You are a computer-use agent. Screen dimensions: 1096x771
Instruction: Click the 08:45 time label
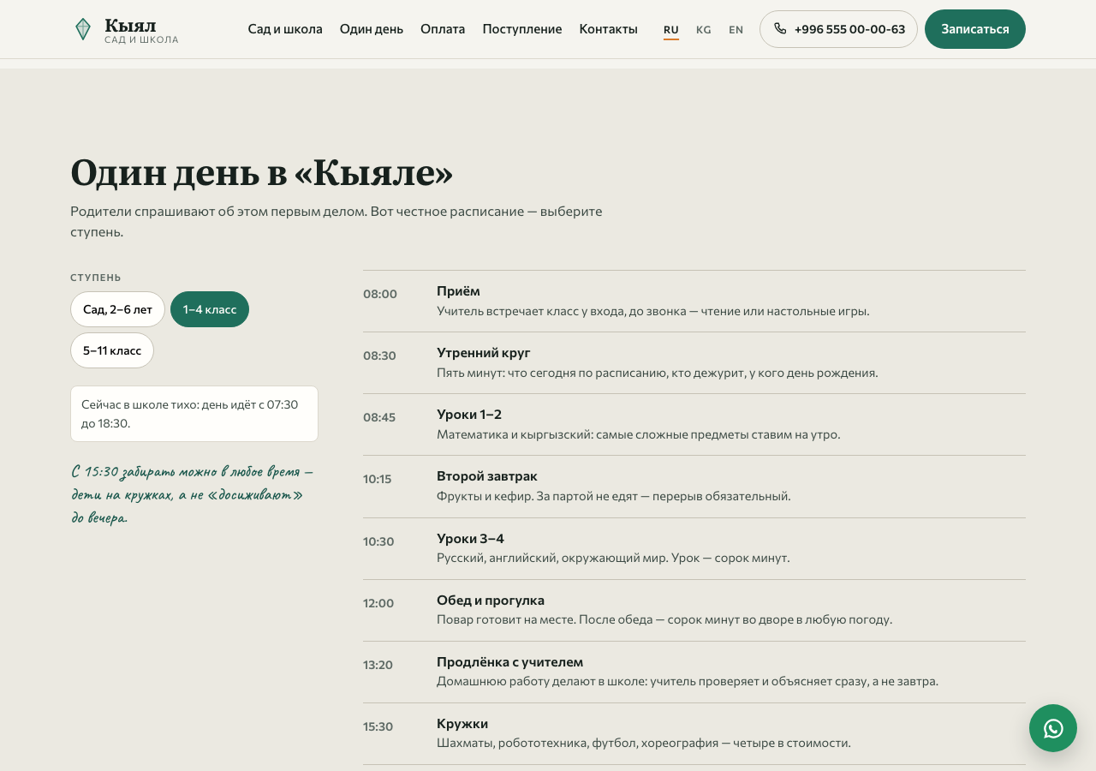point(379,417)
